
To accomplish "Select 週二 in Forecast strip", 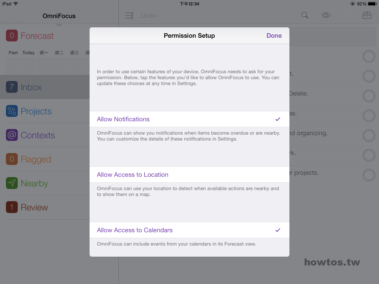I will (x=59, y=53).
